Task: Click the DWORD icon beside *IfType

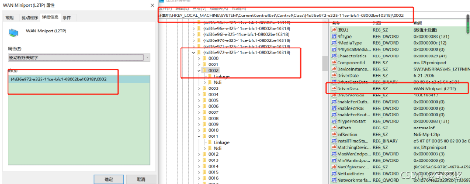Action: tap(334, 37)
